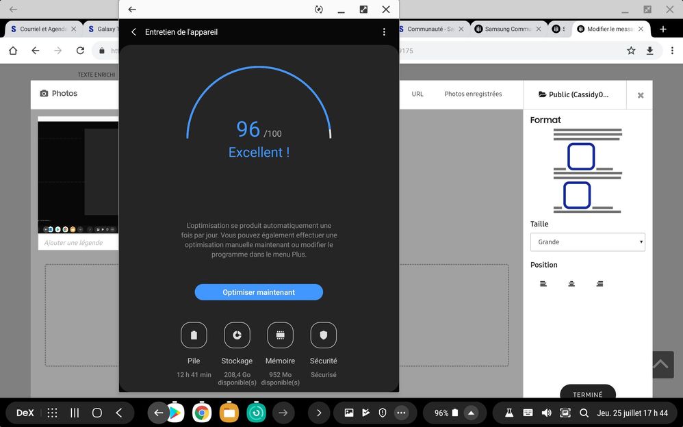This screenshot has height=427, width=683.
Task: Open the Stockage storage icon
Action: (x=237, y=335)
